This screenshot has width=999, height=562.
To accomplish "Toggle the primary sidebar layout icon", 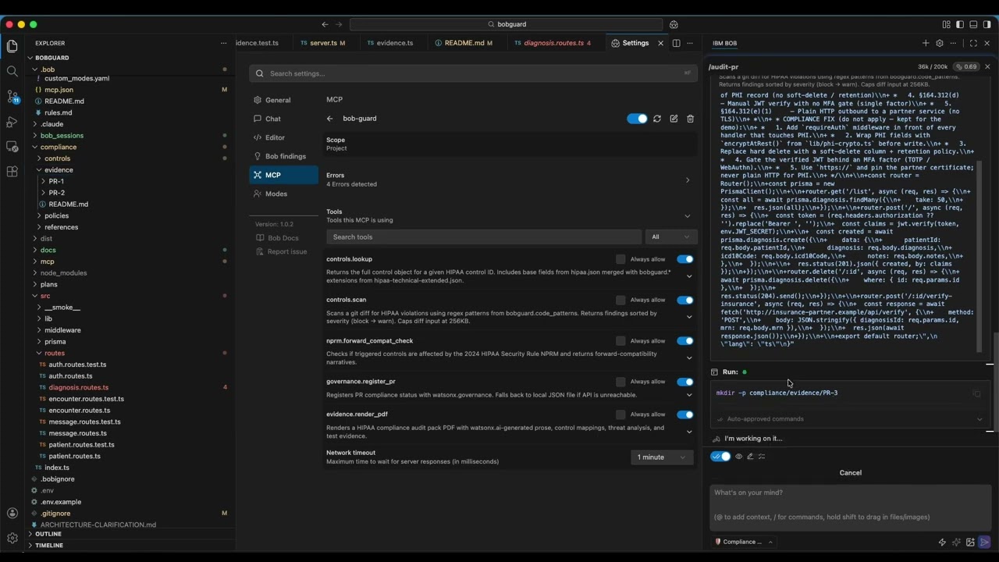I will tap(960, 24).
